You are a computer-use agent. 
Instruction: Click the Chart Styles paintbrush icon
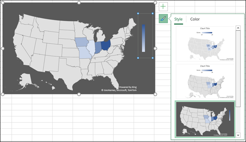[163, 19]
